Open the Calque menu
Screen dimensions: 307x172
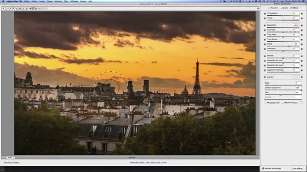tap(49, 1)
